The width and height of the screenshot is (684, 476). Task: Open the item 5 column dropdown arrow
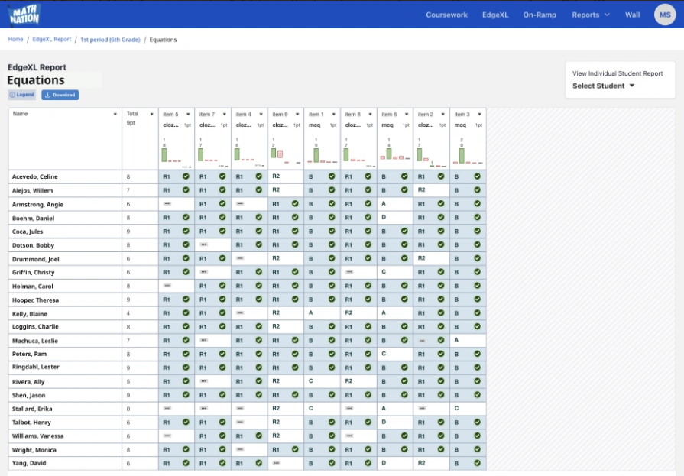188,115
